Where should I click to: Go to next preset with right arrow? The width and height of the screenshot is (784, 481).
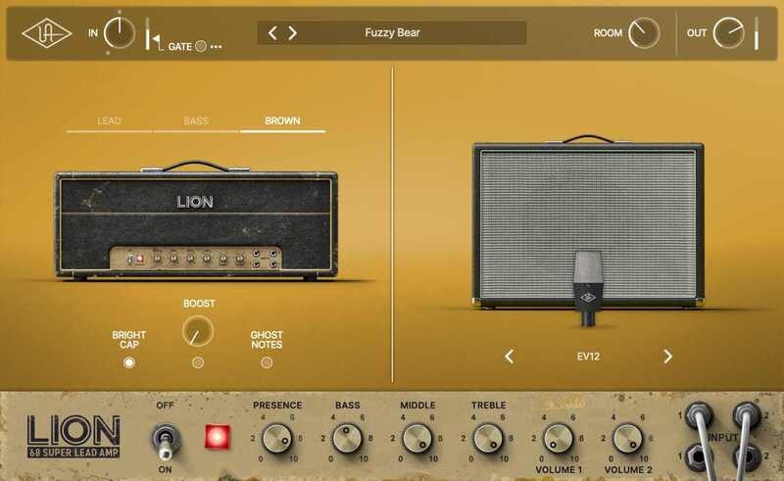[292, 33]
